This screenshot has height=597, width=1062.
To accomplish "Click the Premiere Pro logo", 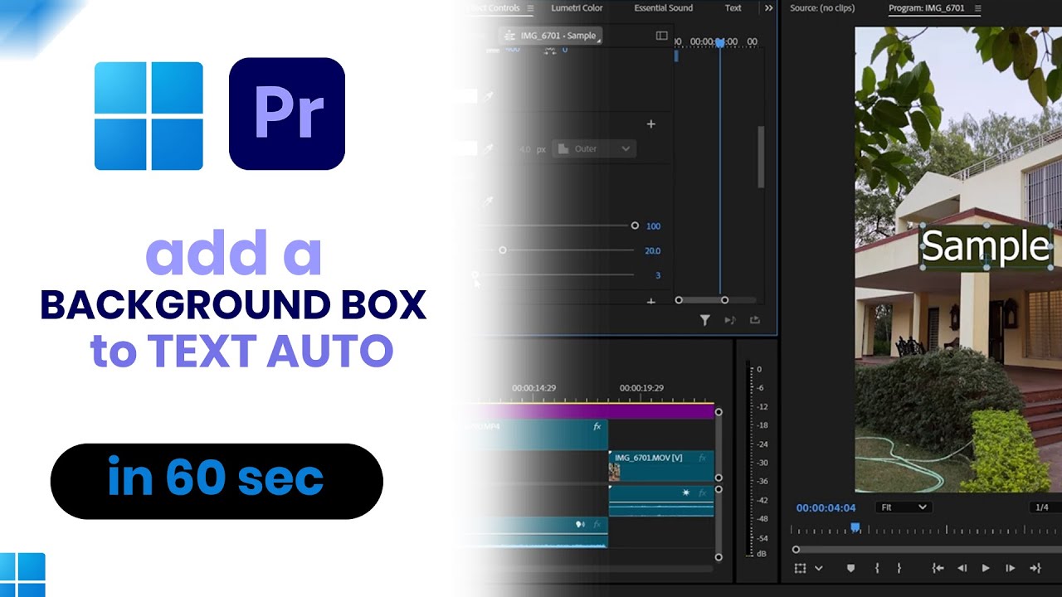I will [x=287, y=114].
